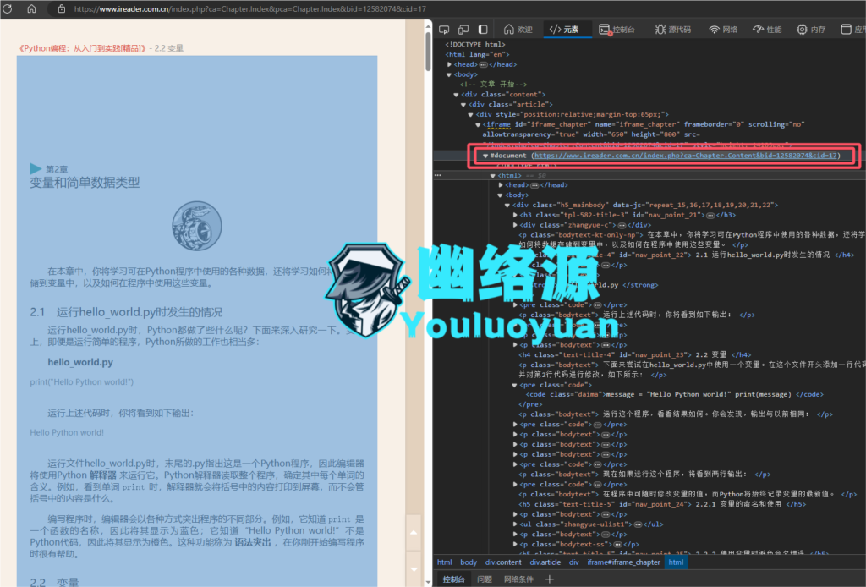866x587 pixels.
Task: Toggle the DevTools sidebar dock icon
Action: [x=483, y=30]
